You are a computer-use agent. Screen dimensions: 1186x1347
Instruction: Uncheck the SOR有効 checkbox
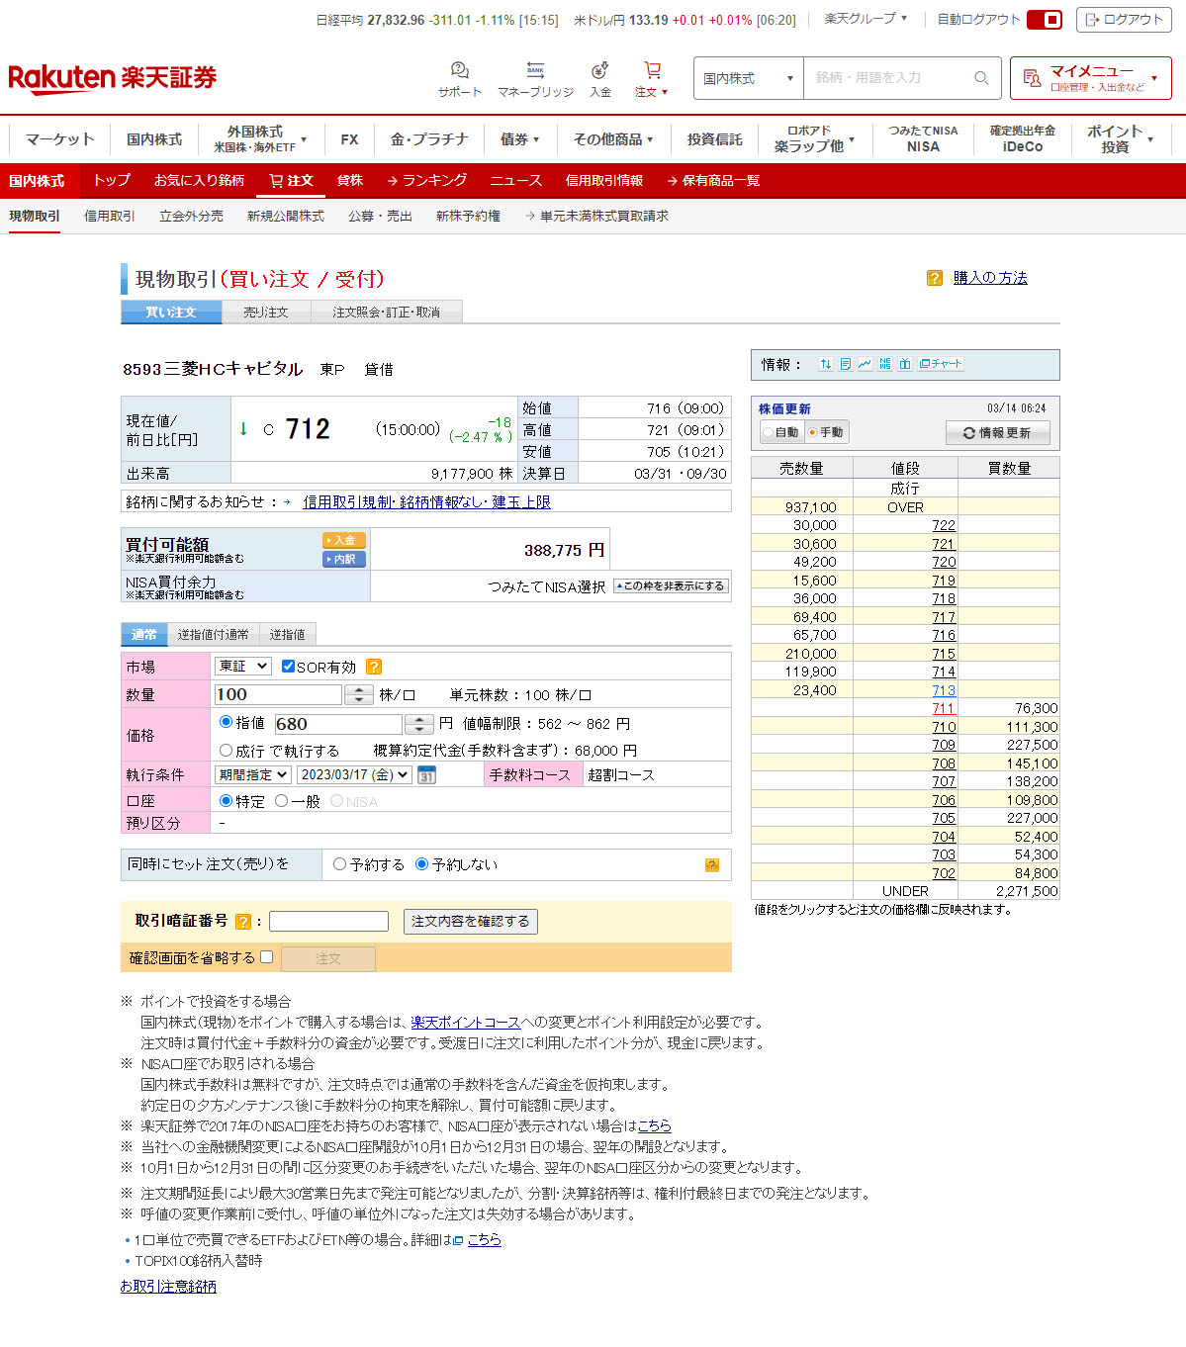(288, 667)
